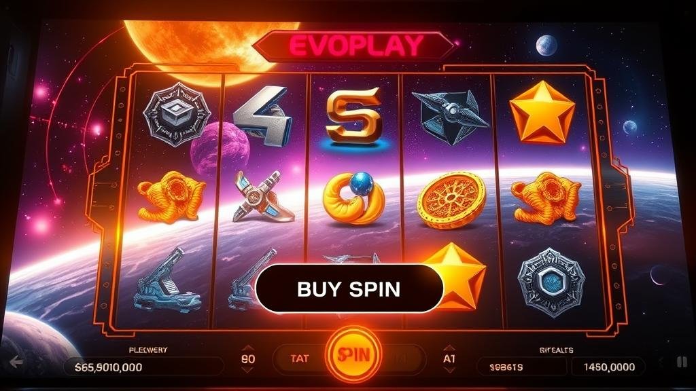Increase the 80 bet value with up arrow
Image resolution: width=696 pixels, height=391 pixels.
(247, 348)
